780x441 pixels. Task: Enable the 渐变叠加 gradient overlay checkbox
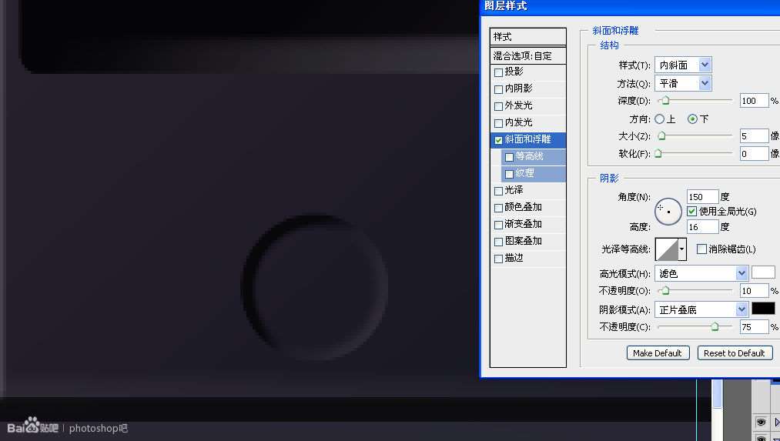pyautogui.click(x=498, y=225)
